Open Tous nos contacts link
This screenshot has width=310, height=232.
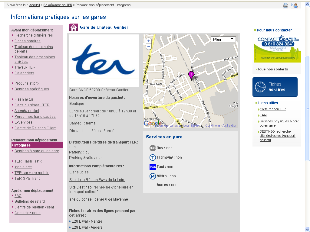[x=273, y=69]
